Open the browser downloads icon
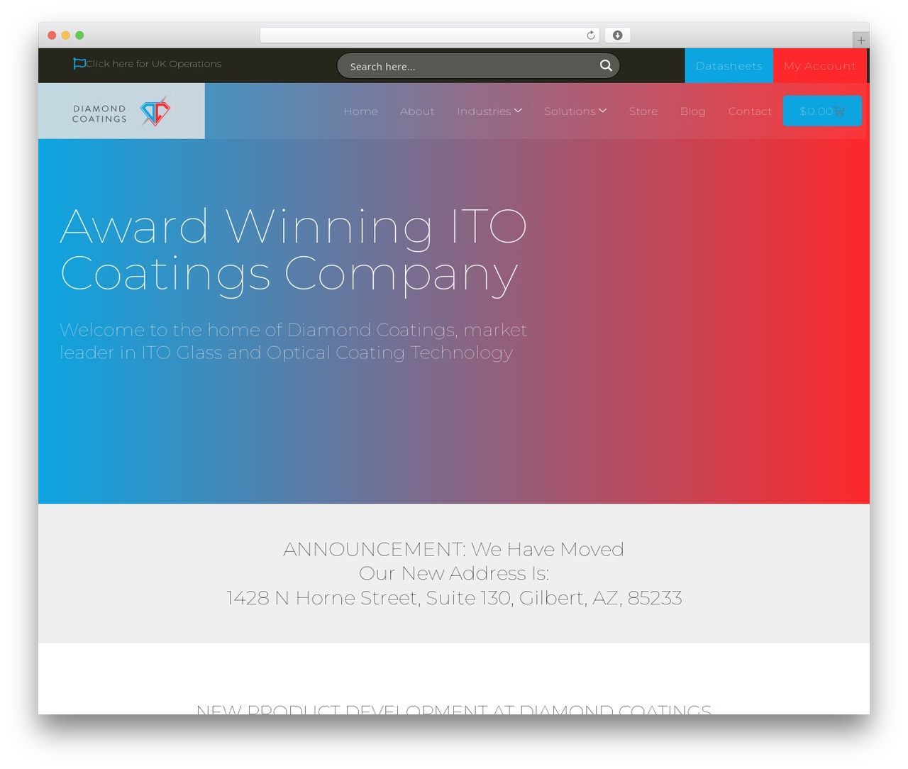This screenshot has height=769, width=908. [618, 35]
